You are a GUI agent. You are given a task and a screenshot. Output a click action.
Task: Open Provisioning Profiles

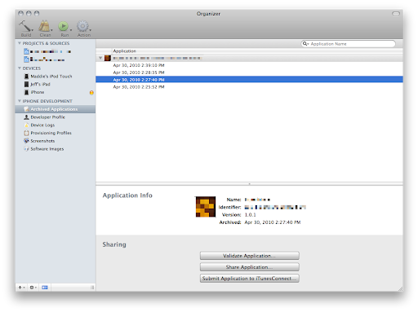click(56, 133)
